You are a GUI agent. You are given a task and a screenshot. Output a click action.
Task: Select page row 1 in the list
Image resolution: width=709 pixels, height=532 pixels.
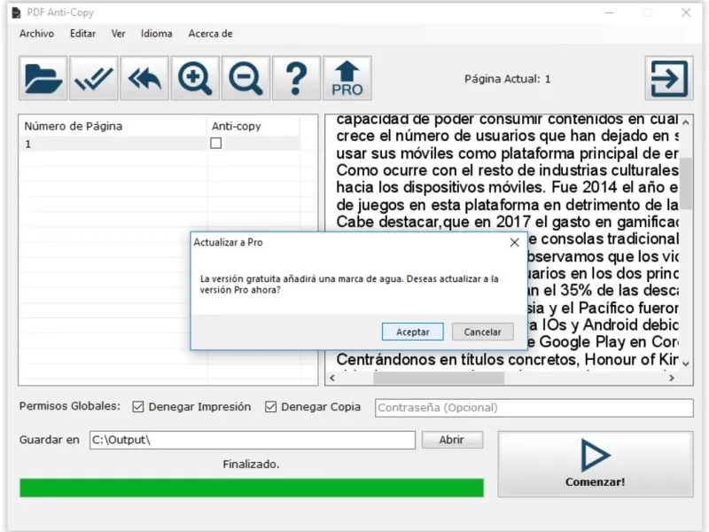point(160,144)
